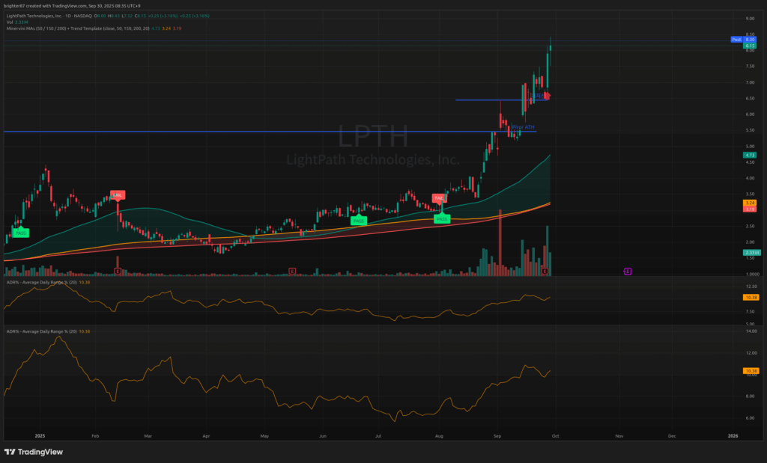Click the green PASS label in June

tap(359, 221)
